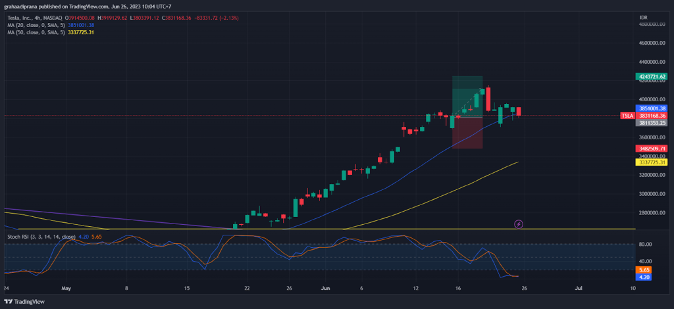
Task: Click the blue 4.20 Stoch RSI axis tag
Action: (644, 277)
